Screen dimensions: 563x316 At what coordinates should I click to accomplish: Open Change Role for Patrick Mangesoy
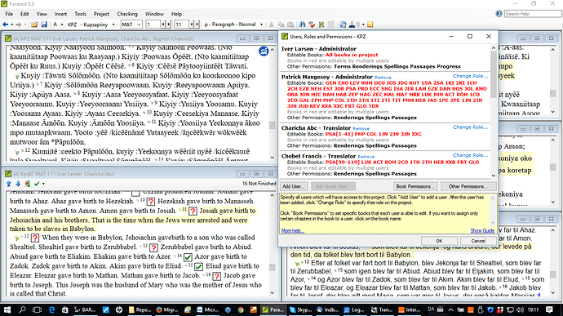click(x=470, y=76)
